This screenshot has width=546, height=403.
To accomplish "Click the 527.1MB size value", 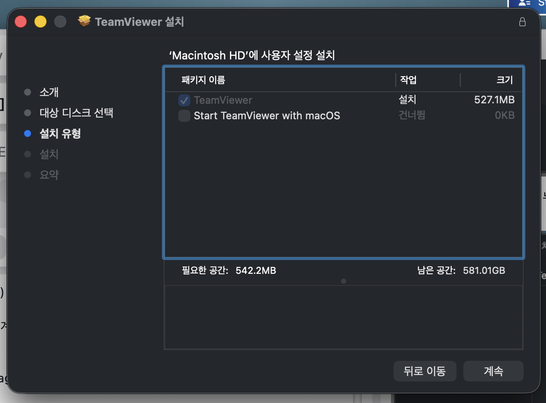I will point(494,100).
